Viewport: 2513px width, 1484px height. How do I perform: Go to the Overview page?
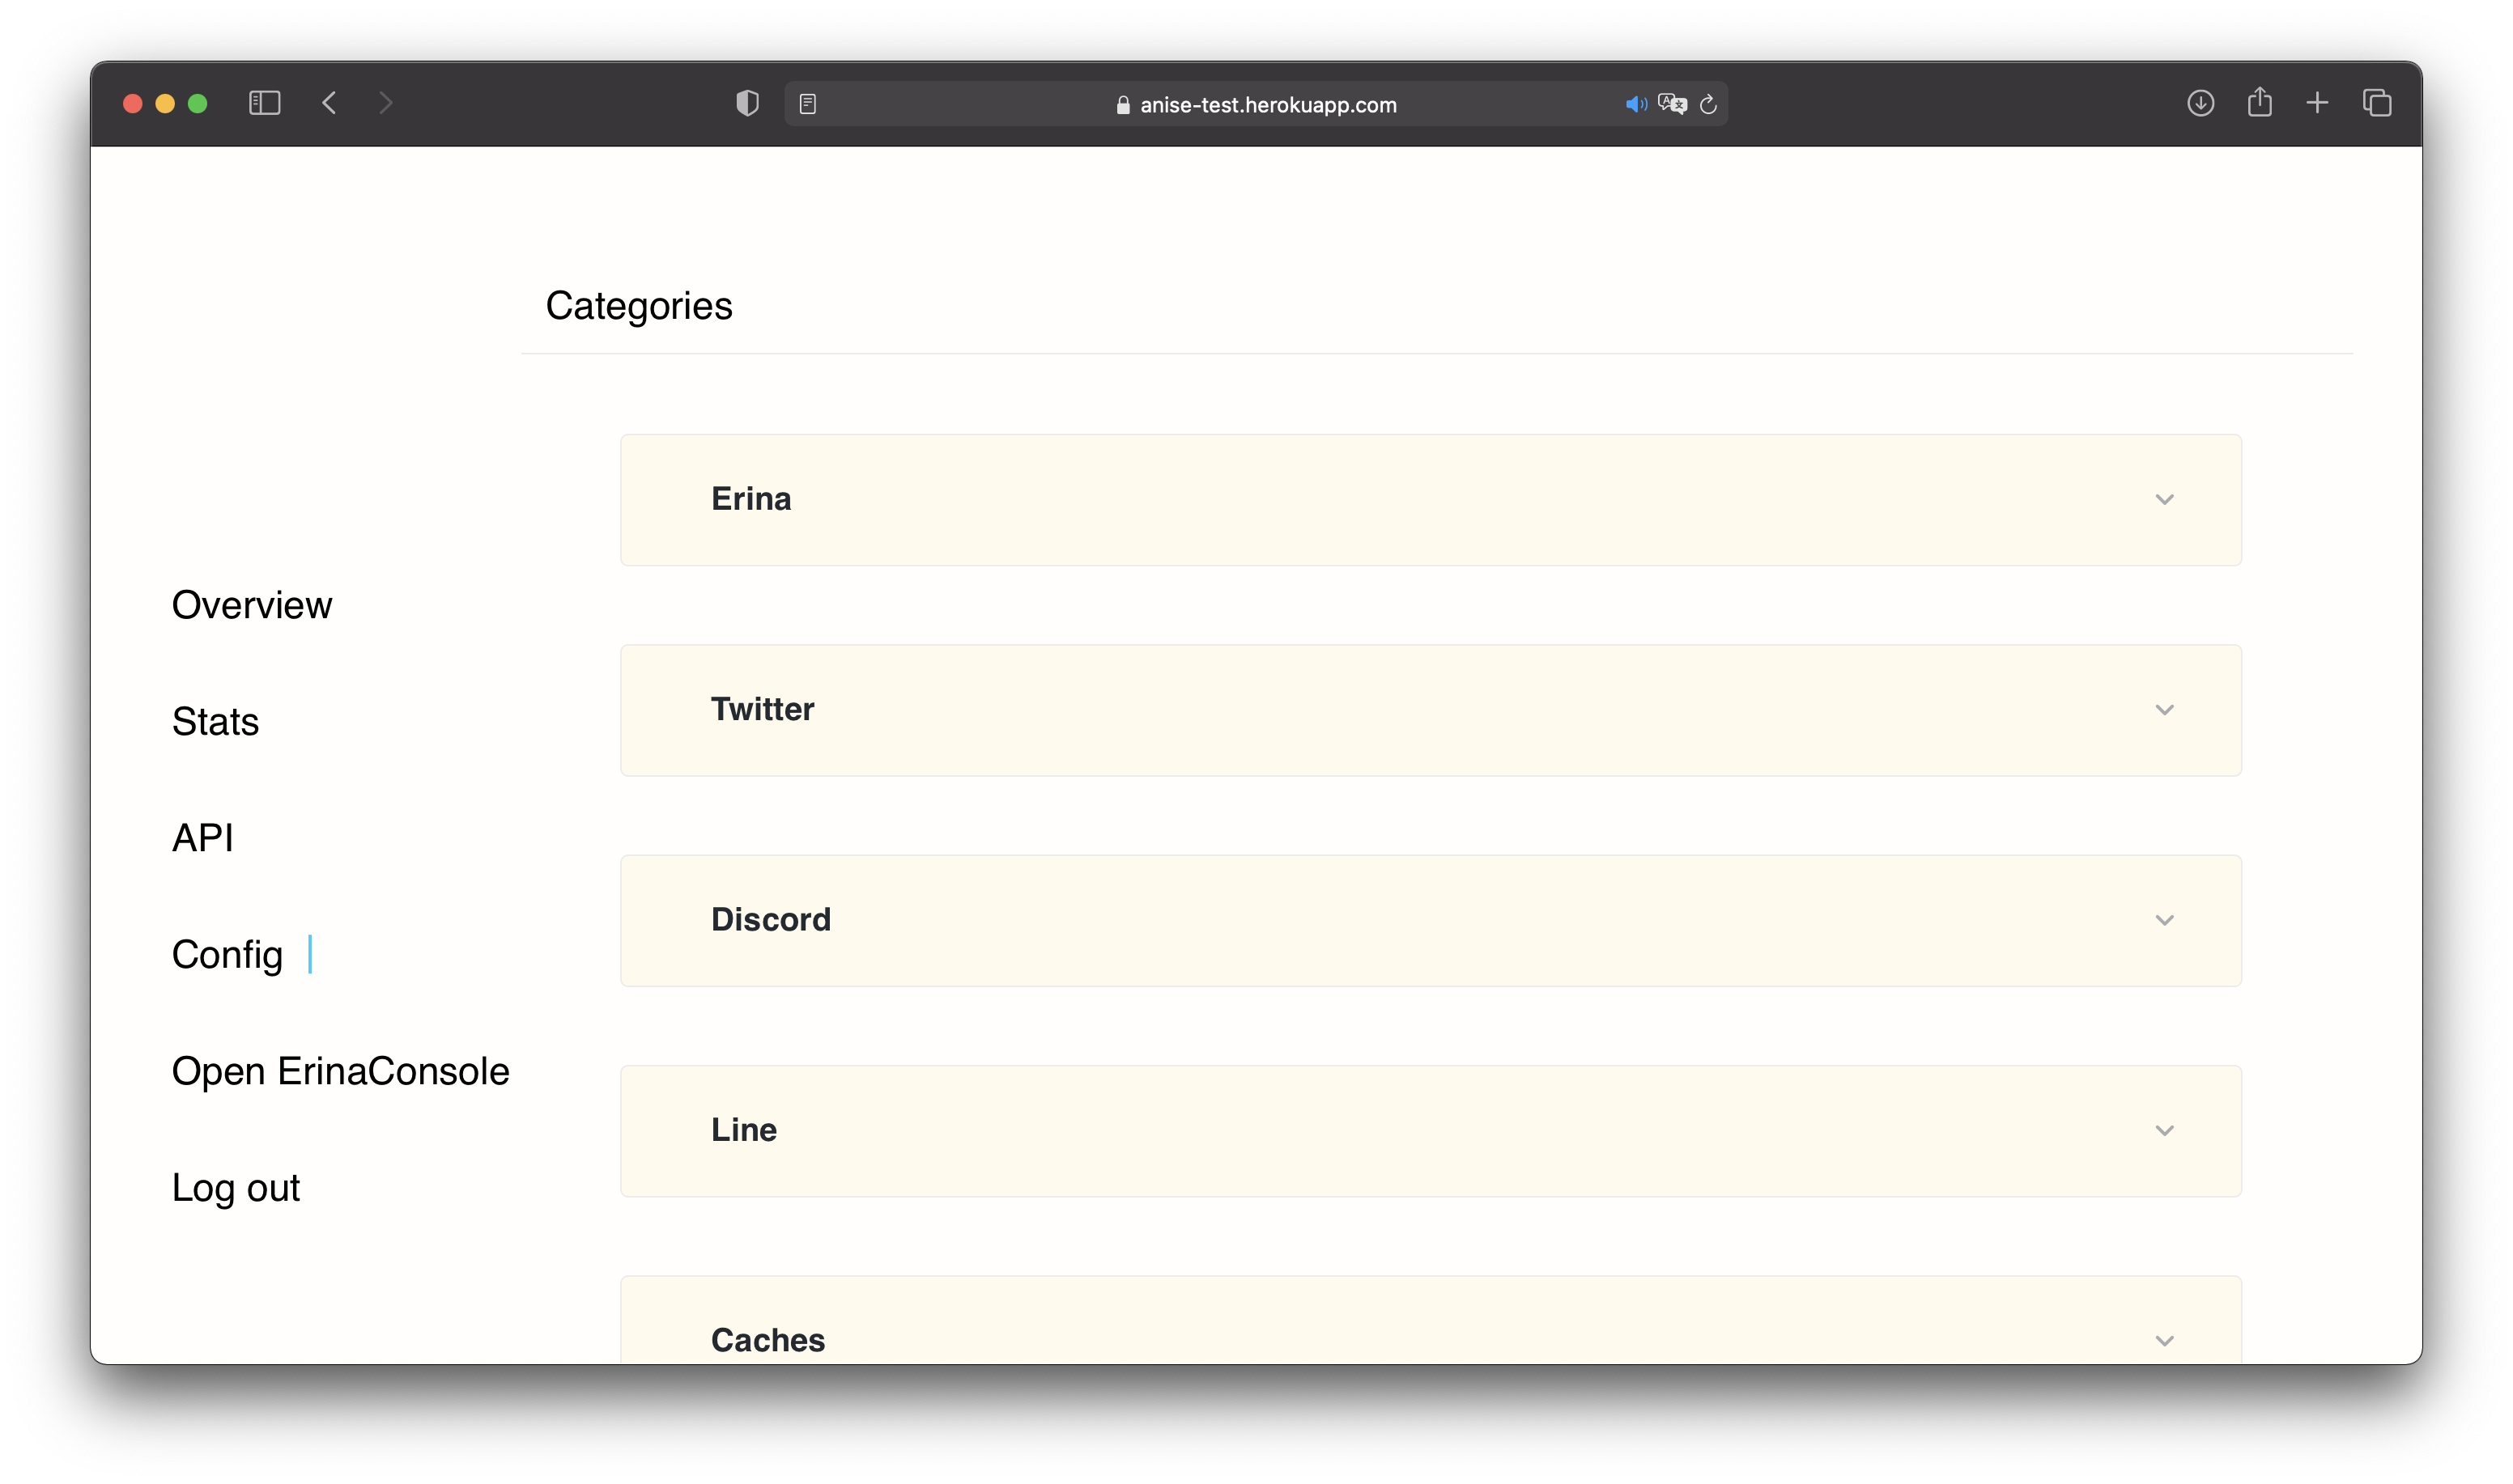[251, 605]
